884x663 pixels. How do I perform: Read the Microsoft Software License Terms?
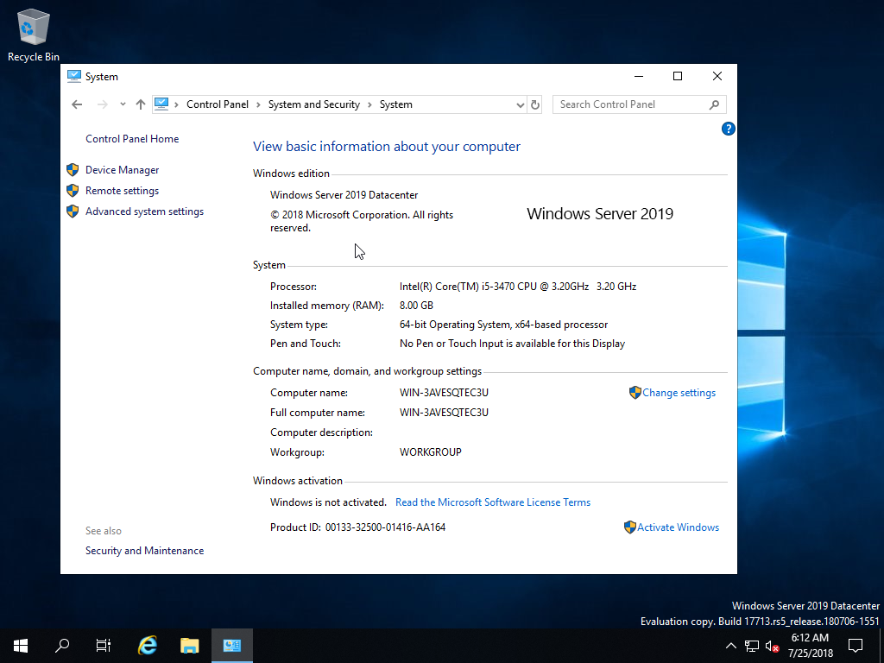pos(493,502)
